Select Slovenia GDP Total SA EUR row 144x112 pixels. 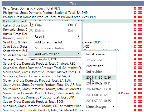point(37,80)
